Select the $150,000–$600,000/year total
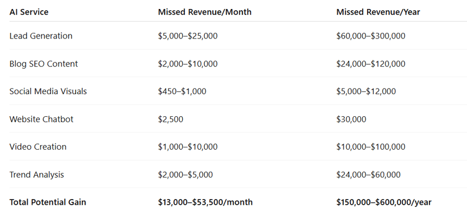The height and width of the screenshot is (220, 467). tap(384, 202)
